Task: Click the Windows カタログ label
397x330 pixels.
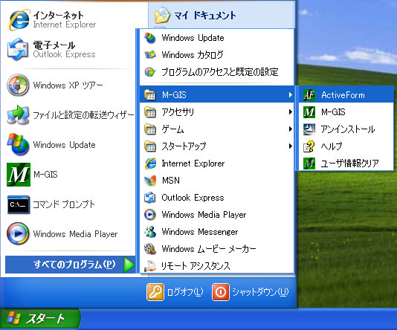Action: (x=193, y=55)
